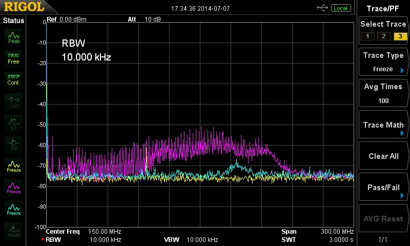
Task: Click the cyan trace Freeze icon
Action: point(14,210)
